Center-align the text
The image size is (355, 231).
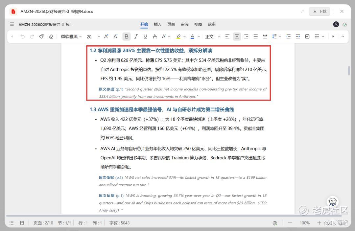coord(237,36)
